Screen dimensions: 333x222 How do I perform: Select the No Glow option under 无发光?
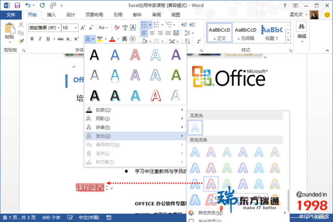click(x=195, y=128)
